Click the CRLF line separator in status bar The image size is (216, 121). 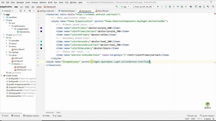coord(193,119)
